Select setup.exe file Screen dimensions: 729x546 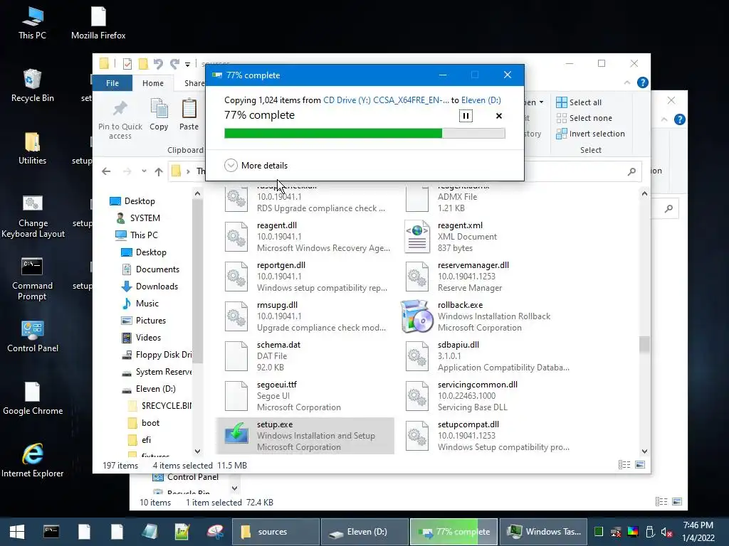305,436
